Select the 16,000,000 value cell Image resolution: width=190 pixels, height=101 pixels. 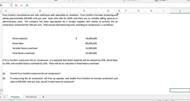[91, 48]
